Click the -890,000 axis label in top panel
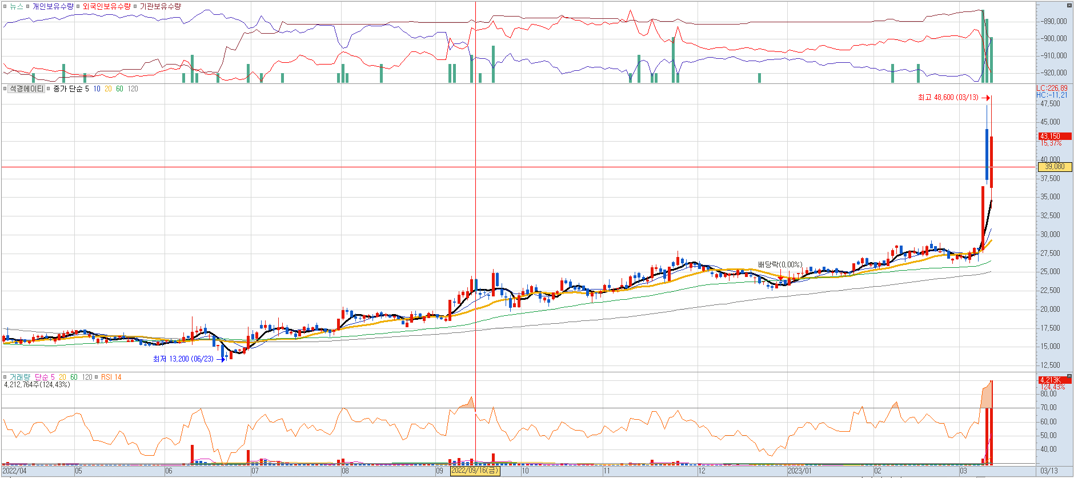 coord(1053,22)
